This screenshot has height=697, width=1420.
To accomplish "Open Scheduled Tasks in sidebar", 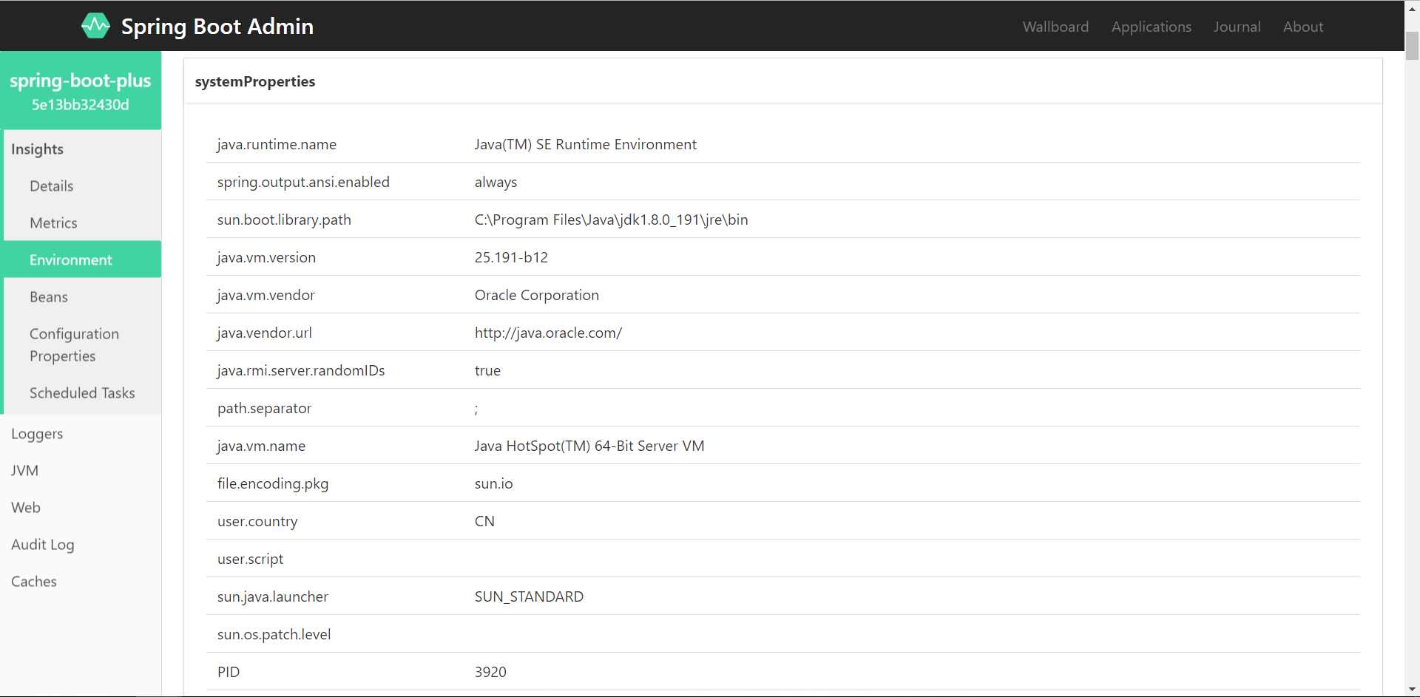I will (82, 392).
